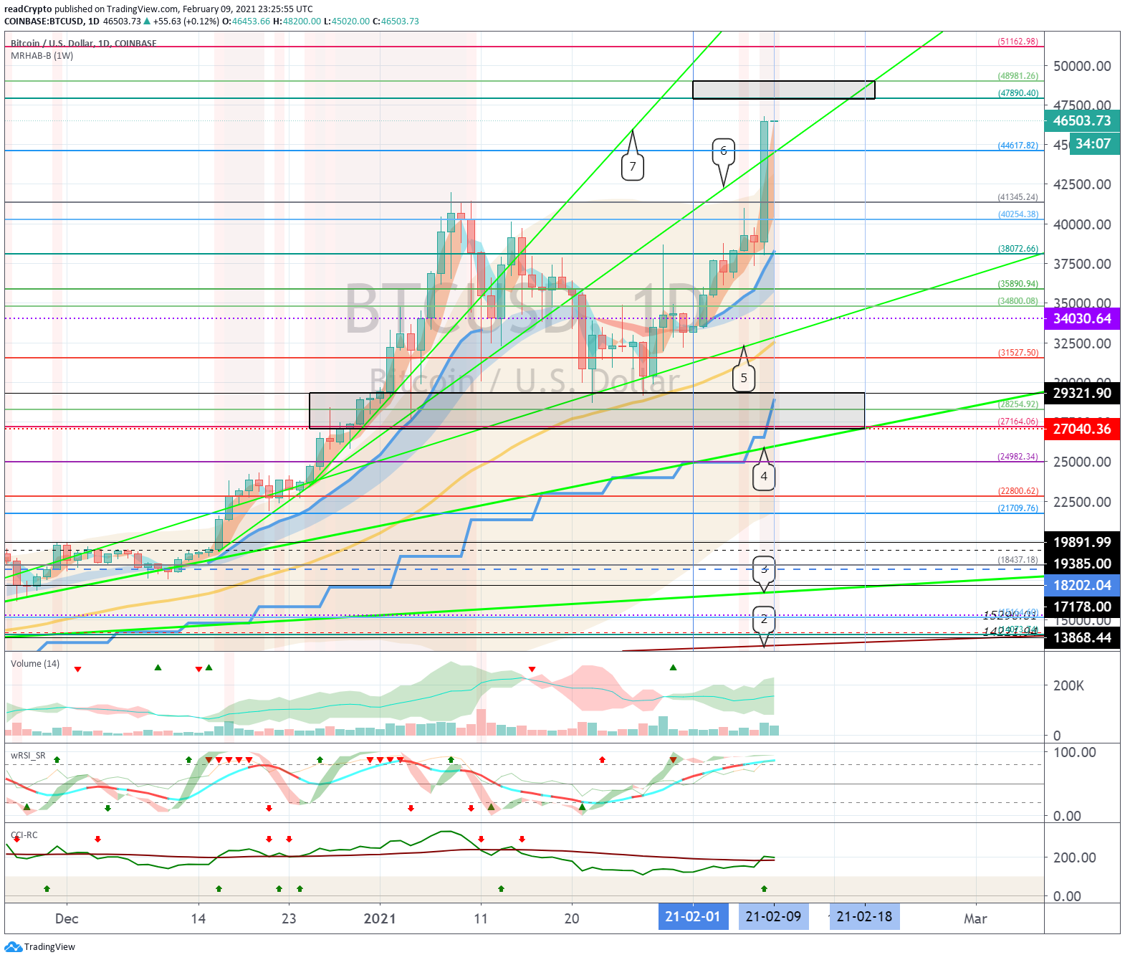This screenshot has height=960, width=1125.
Task: Select the 21-02-01 date marker
Action: tap(693, 916)
